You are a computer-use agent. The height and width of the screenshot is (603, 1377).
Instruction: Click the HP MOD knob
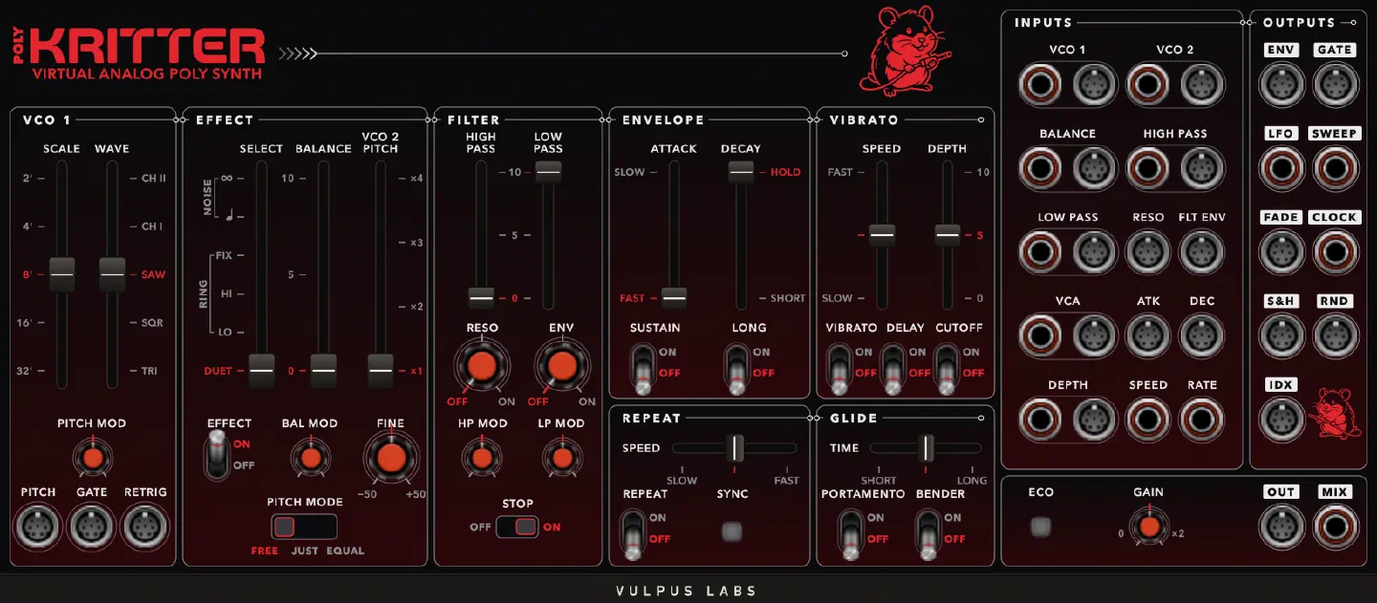481,459
